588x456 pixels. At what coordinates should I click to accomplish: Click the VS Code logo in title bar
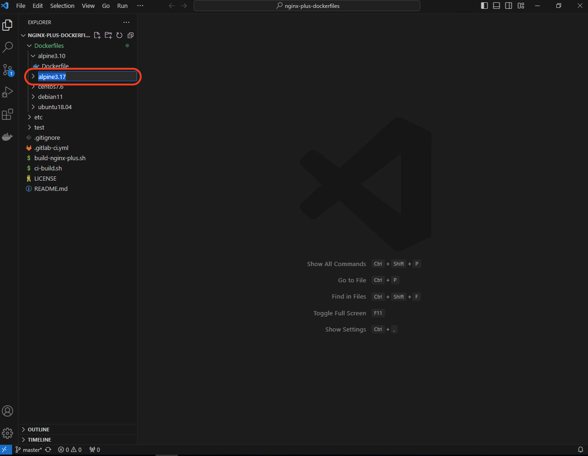[5, 6]
